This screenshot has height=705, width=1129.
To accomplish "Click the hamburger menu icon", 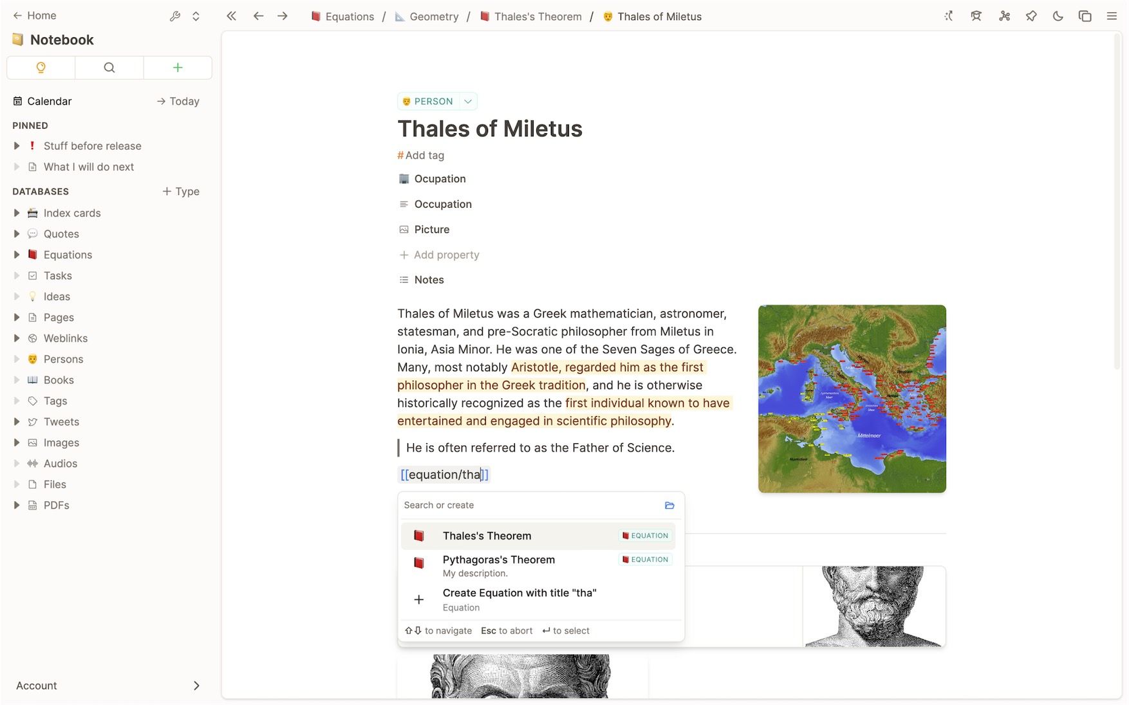I will (x=1112, y=16).
